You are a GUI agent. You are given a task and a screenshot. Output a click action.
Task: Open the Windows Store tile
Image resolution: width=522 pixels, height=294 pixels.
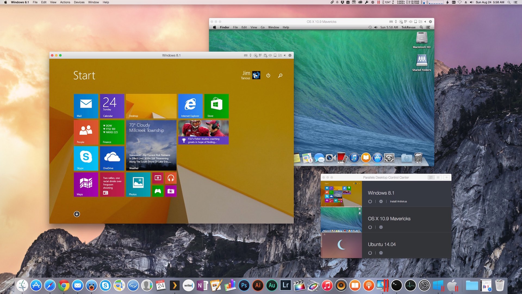coord(216,106)
